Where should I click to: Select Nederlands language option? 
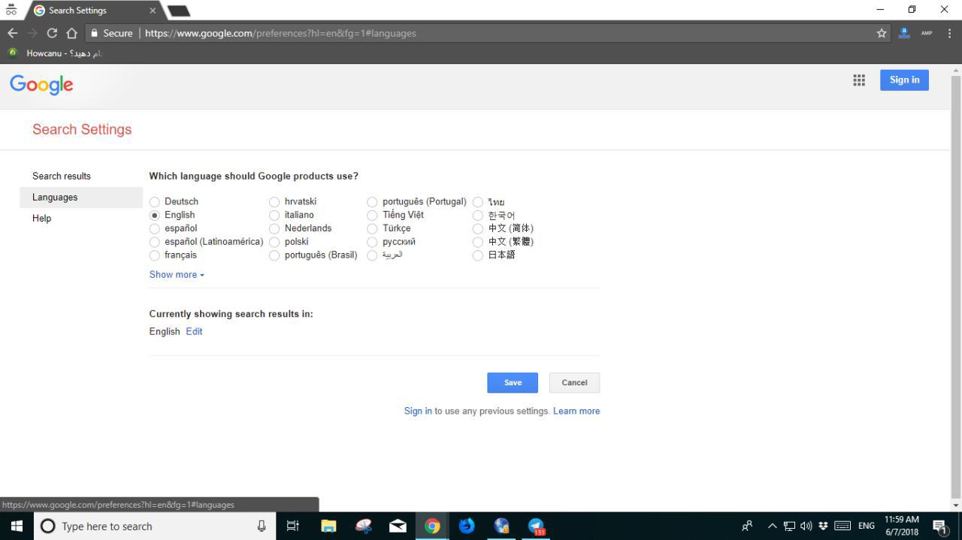[274, 229]
